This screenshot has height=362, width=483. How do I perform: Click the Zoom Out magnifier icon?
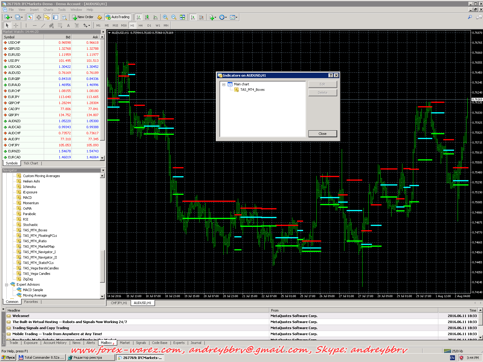point(174,17)
